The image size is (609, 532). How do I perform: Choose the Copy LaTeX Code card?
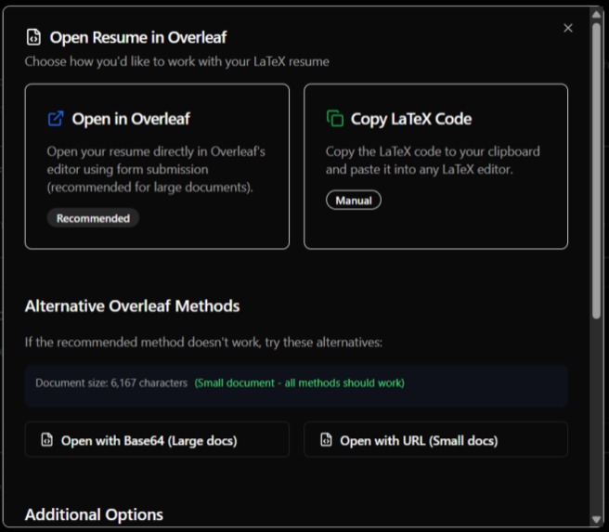pyautogui.click(x=435, y=166)
